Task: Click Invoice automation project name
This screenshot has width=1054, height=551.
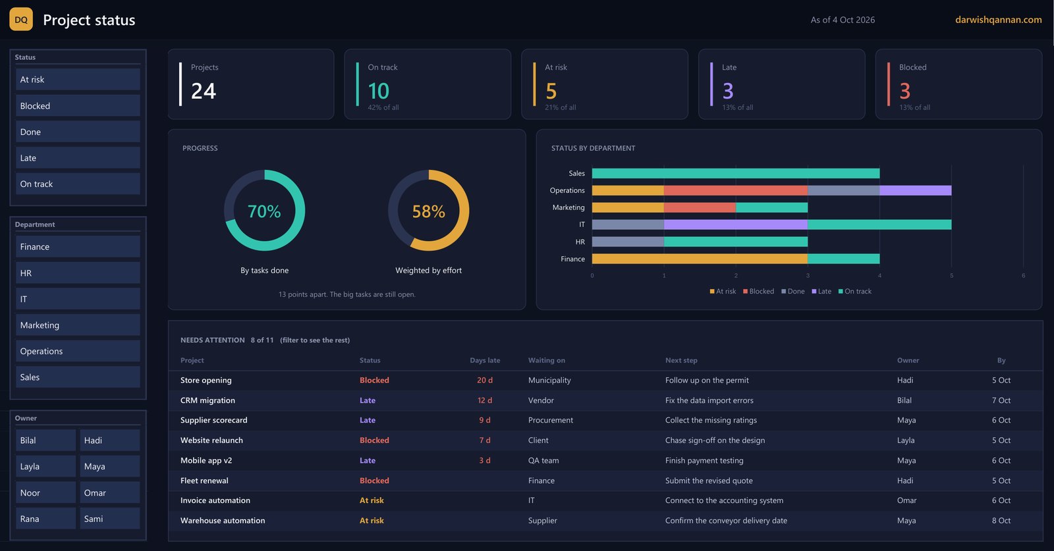Action: click(215, 500)
